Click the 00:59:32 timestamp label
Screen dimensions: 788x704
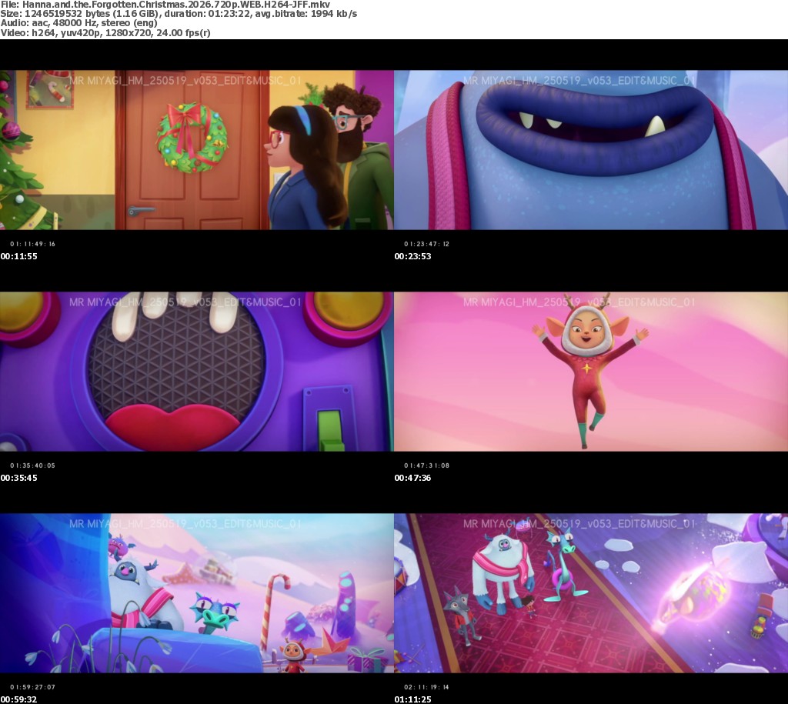[18, 699]
